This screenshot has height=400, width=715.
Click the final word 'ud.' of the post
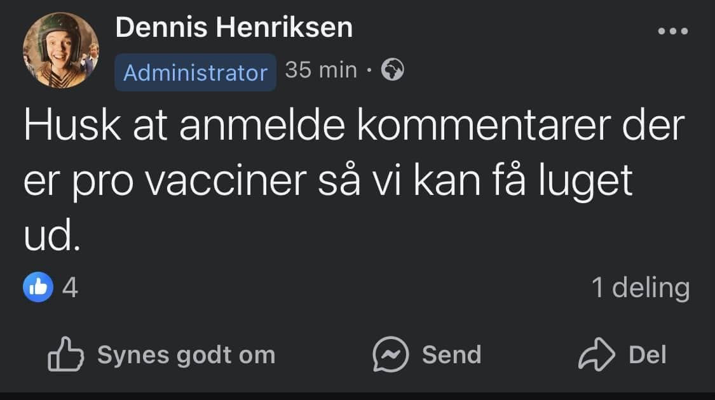pos(52,236)
